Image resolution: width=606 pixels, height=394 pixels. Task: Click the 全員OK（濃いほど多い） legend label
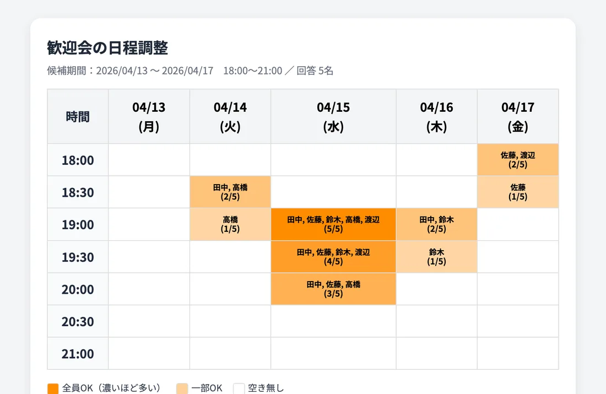pos(111,388)
